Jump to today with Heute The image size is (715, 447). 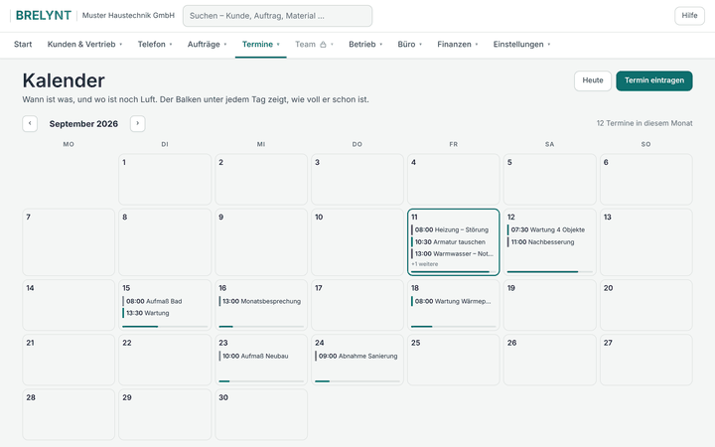click(x=592, y=80)
